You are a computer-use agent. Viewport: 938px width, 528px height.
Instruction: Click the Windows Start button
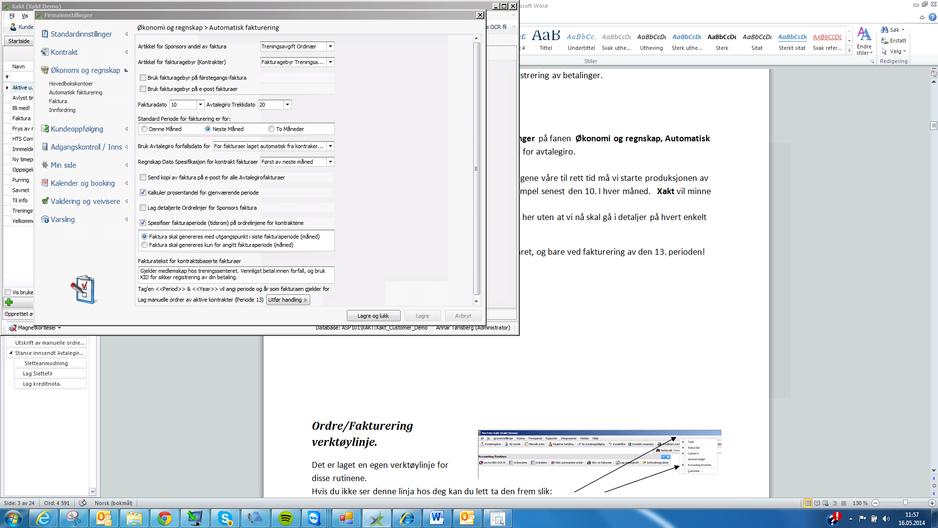tap(12, 518)
